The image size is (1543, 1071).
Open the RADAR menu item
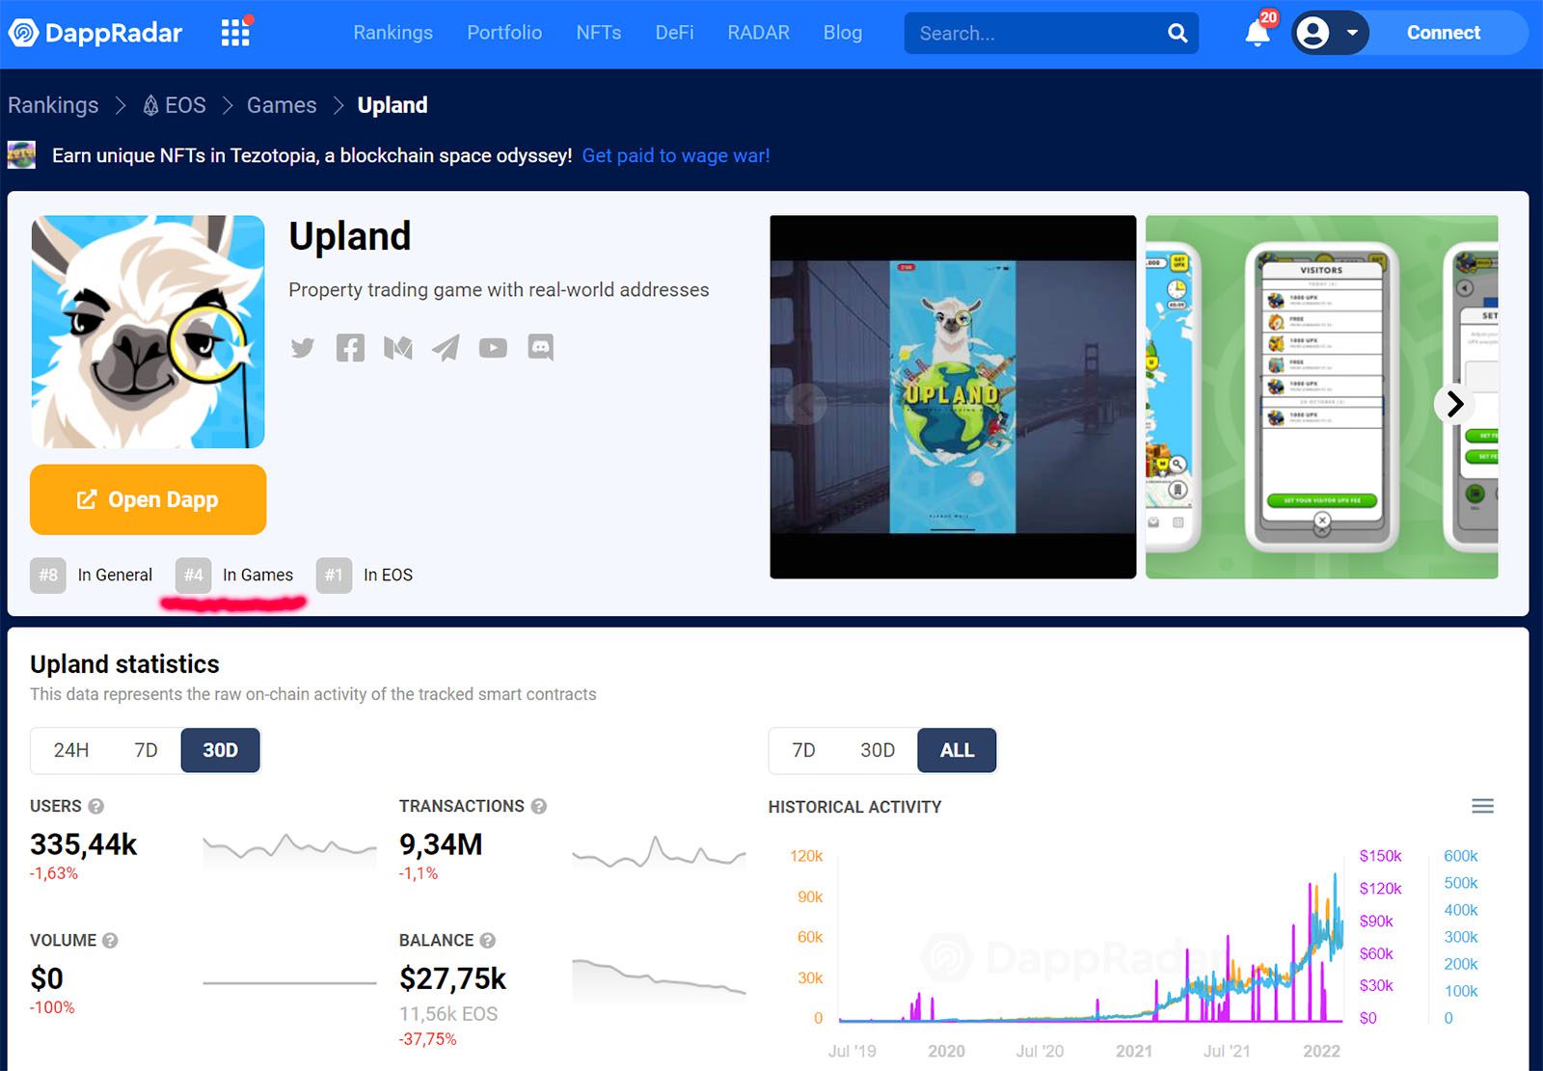pyautogui.click(x=758, y=33)
